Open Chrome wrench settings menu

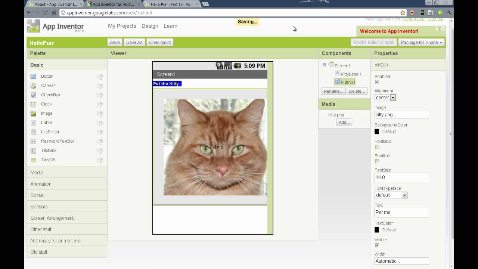[x=449, y=13]
